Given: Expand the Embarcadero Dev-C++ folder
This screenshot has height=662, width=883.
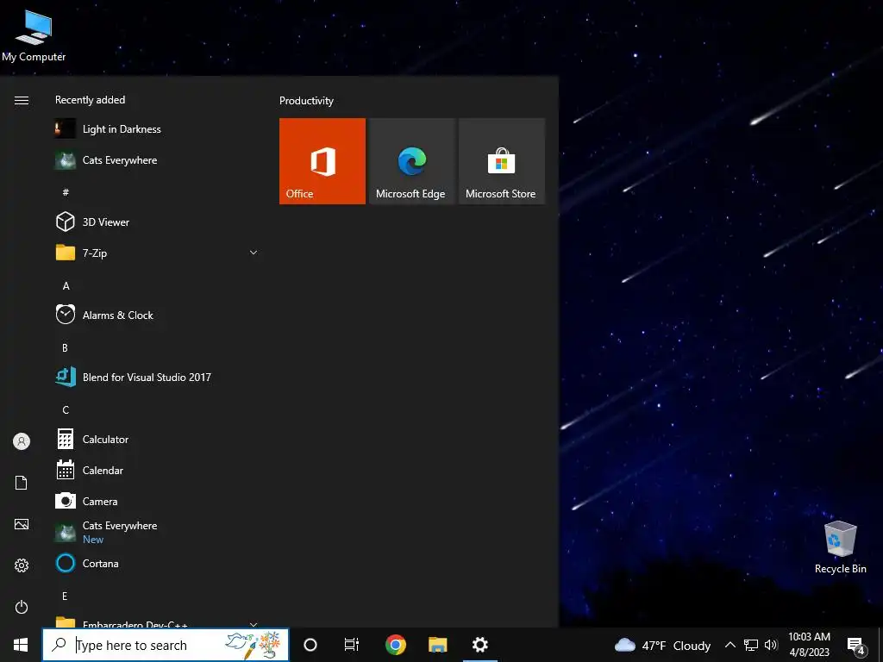Looking at the screenshot, I should tap(157, 622).
